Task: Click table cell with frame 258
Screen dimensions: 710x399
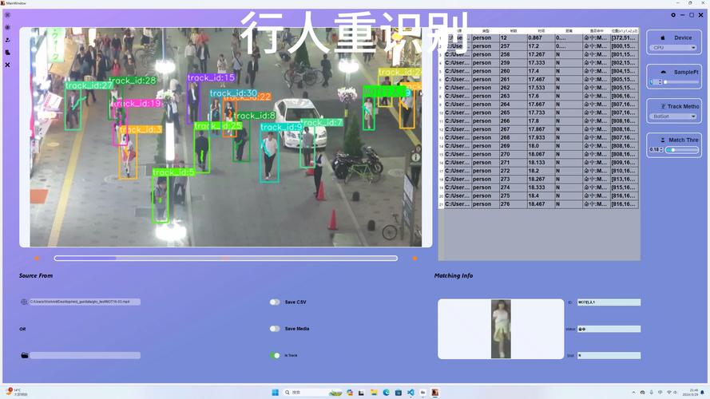Action: point(513,54)
